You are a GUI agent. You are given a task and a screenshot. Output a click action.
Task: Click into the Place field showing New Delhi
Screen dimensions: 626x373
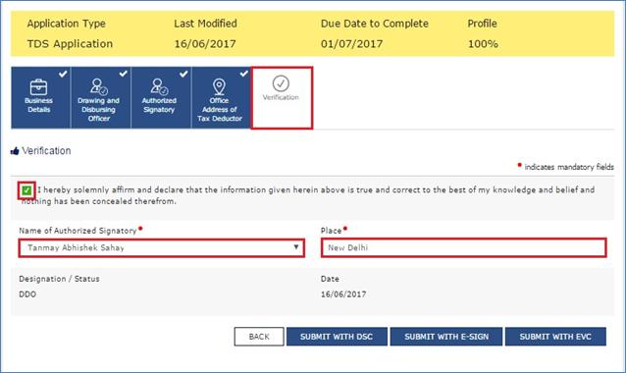point(463,248)
